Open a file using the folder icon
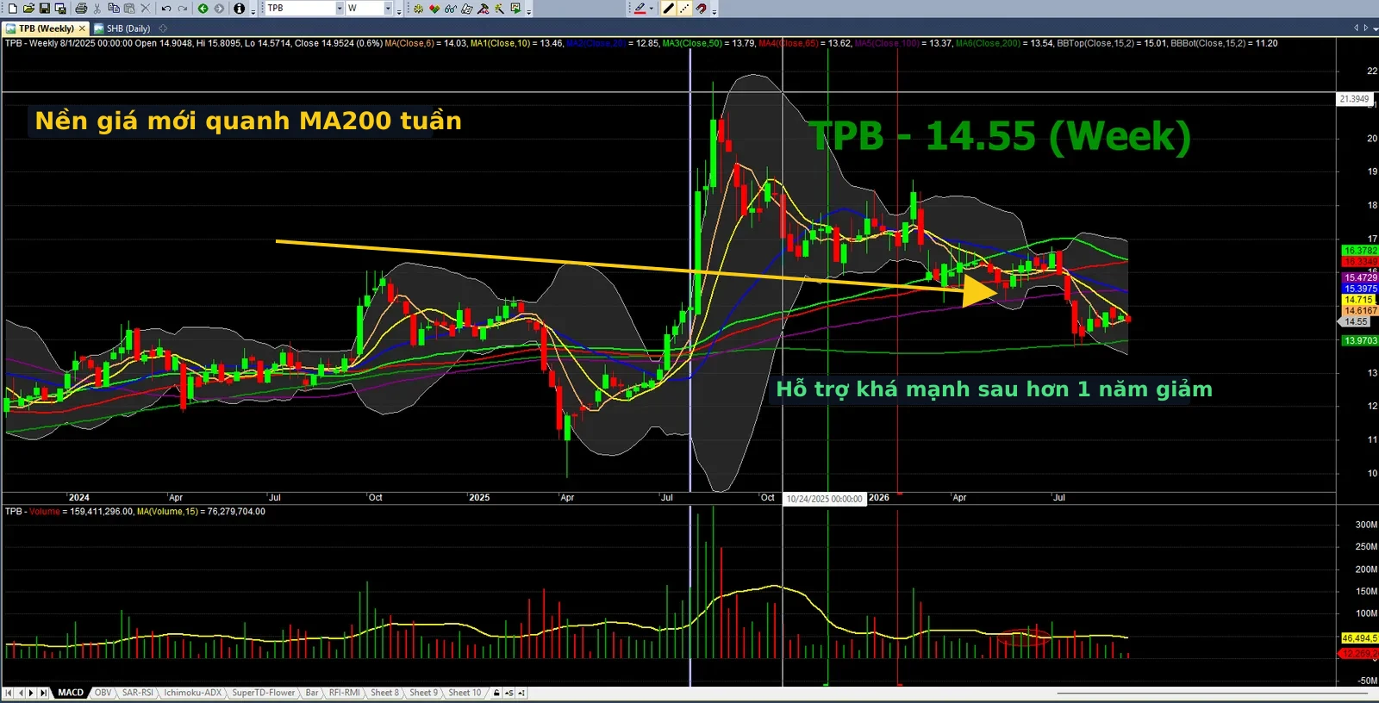The width and height of the screenshot is (1379, 703). pyautogui.click(x=28, y=9)
